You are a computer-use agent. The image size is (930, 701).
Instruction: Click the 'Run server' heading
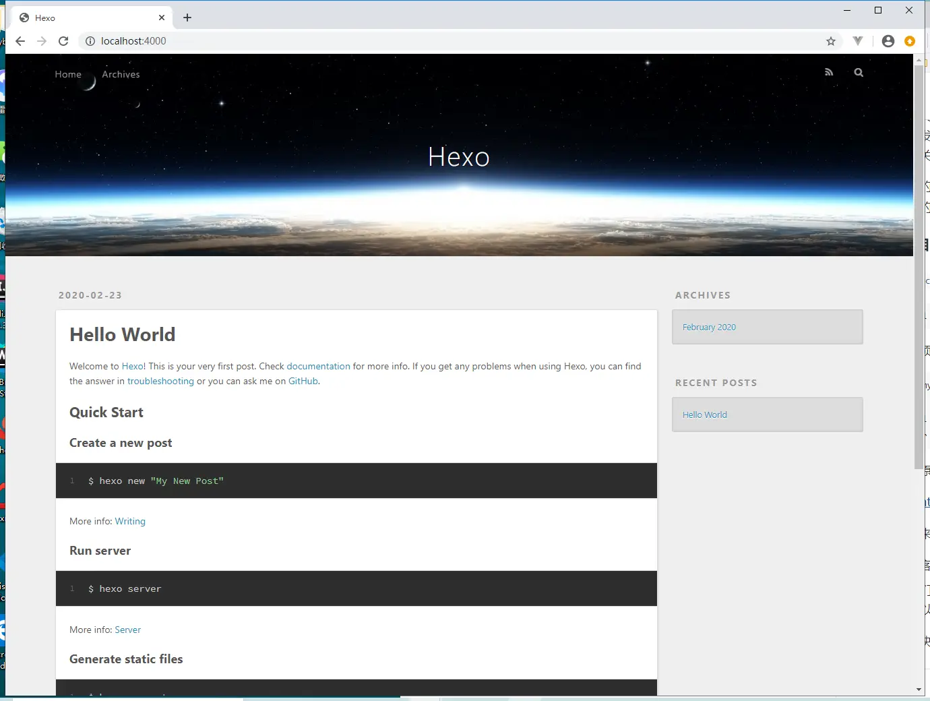click(x=100, y=551)
